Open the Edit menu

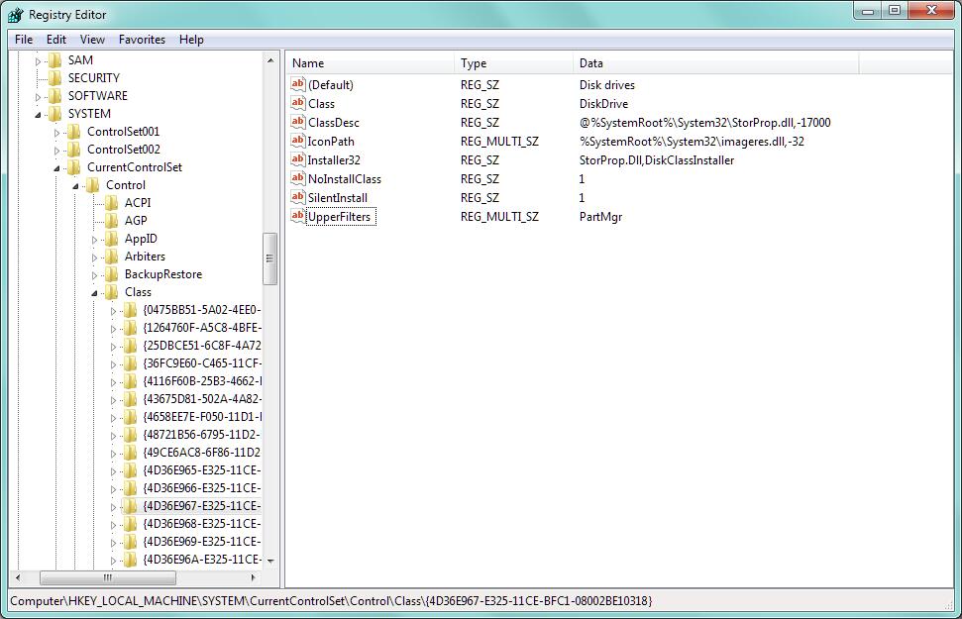[55, 40]
